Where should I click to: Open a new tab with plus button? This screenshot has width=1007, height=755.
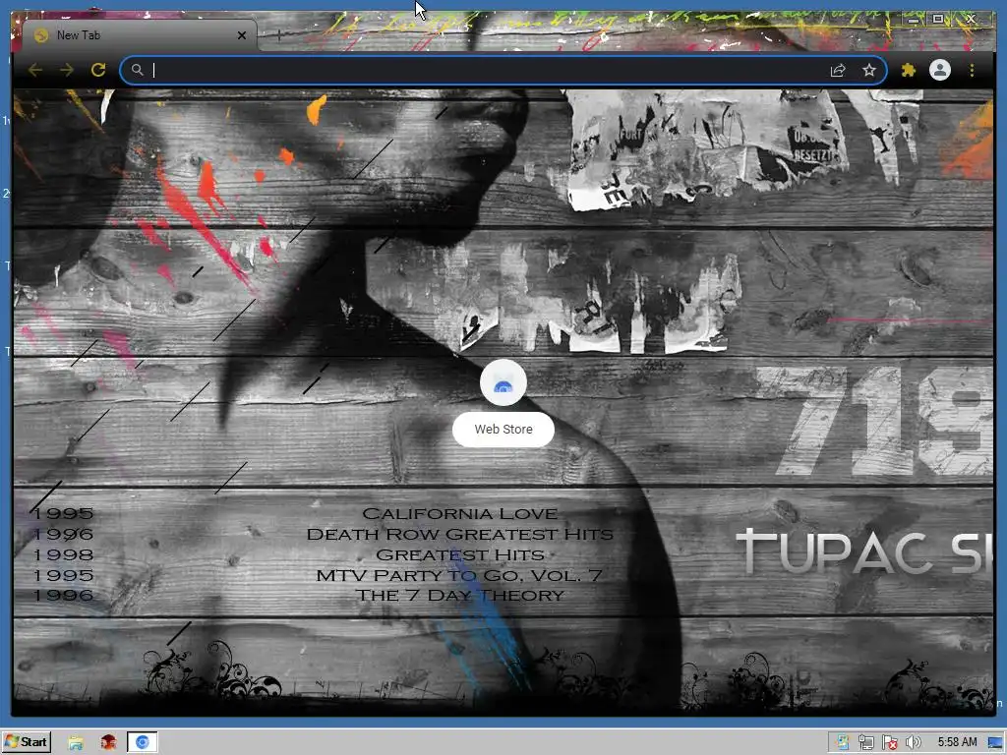(278, 35)
